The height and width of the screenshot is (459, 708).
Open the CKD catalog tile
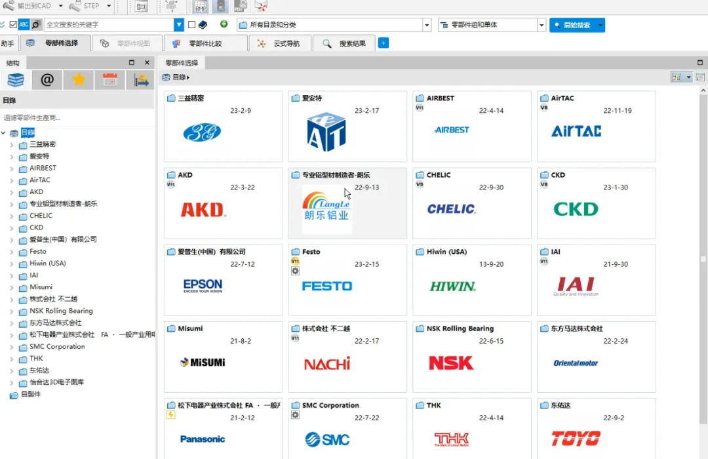tap(596, 203)
